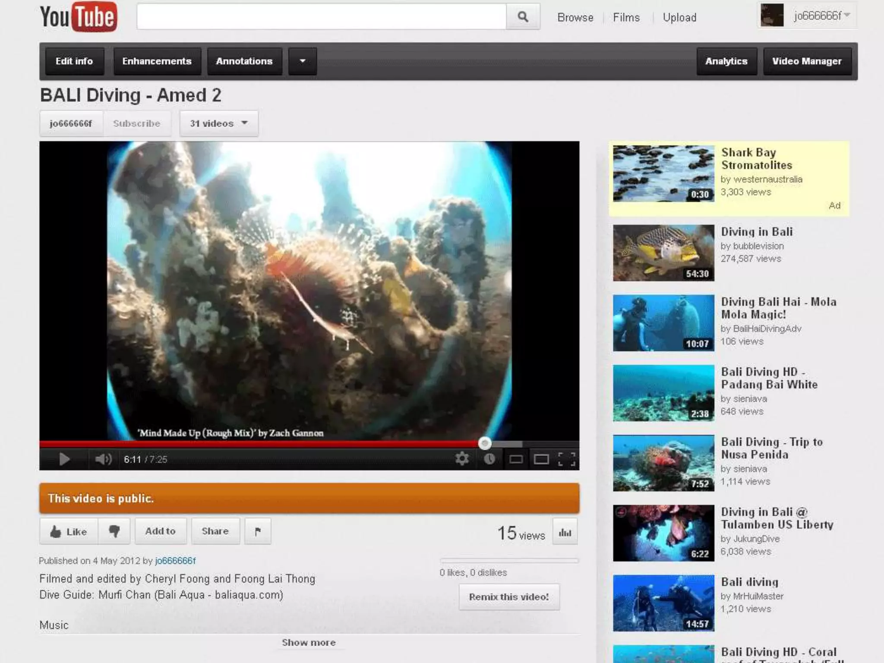The width and height of the screenshot is (884, 663).
Task: Mute the video volume
Action: pos(103,459)
